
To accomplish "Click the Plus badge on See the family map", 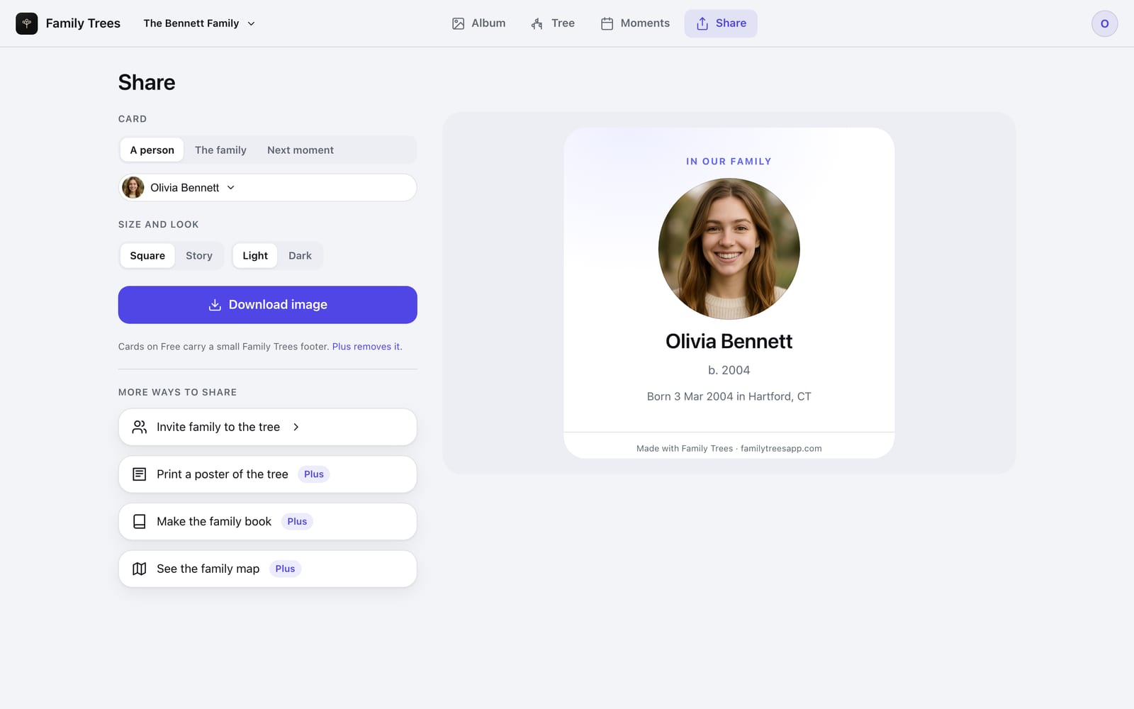I will (285, 569).
